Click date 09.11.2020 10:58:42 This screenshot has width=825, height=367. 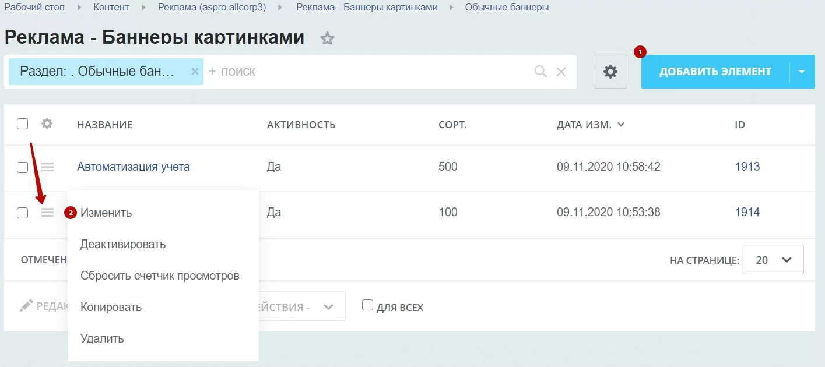[609, 167]
